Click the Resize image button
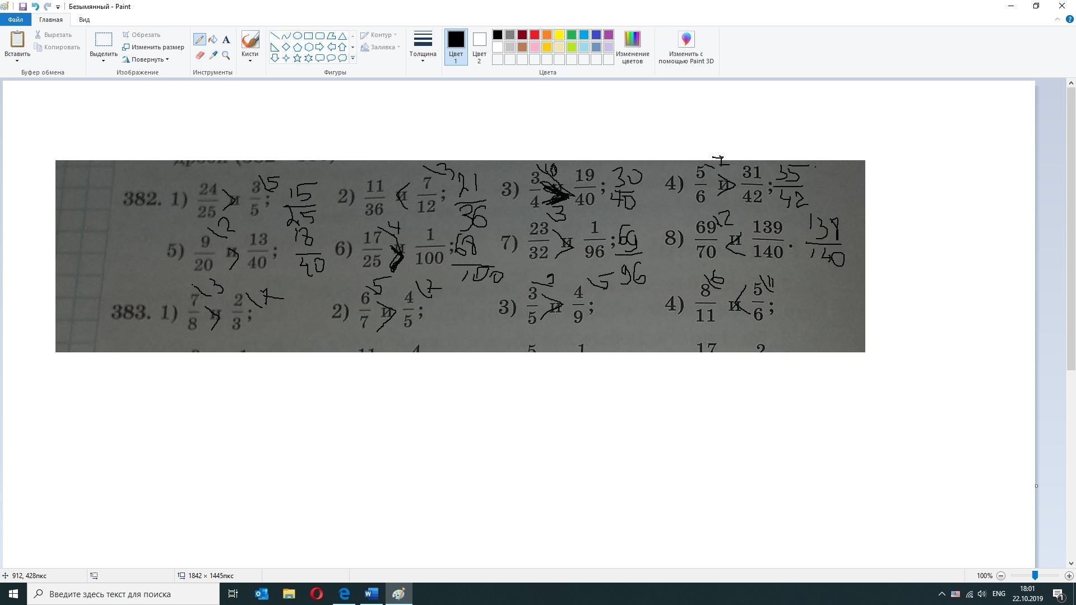The height and width of the screenshot is (605, 1076). tap(154, 47)
